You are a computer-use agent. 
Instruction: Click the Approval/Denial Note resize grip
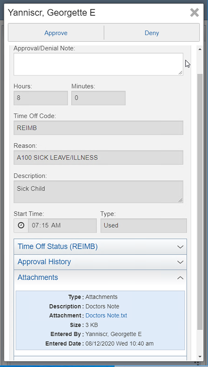coord(180,73)
